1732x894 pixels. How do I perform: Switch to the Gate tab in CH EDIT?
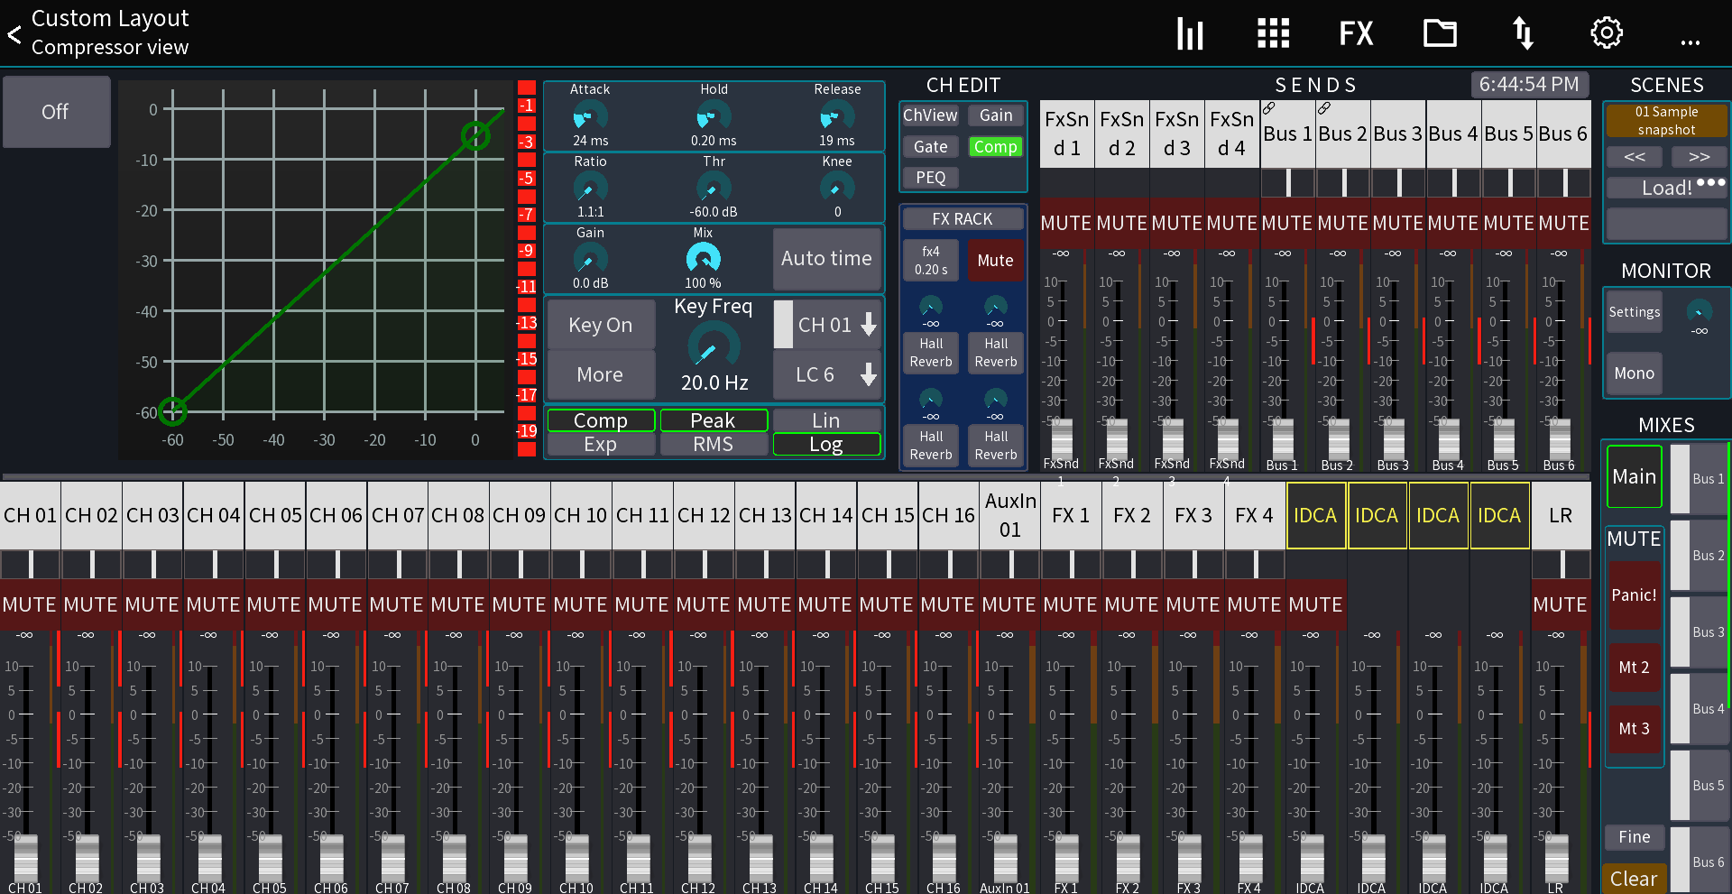pos(930,146)
